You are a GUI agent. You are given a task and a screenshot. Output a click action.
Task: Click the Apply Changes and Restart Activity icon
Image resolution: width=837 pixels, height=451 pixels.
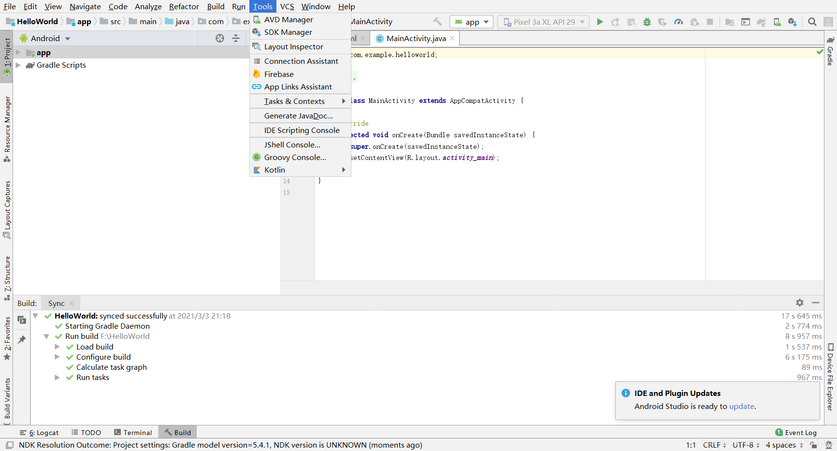[615, 22]
